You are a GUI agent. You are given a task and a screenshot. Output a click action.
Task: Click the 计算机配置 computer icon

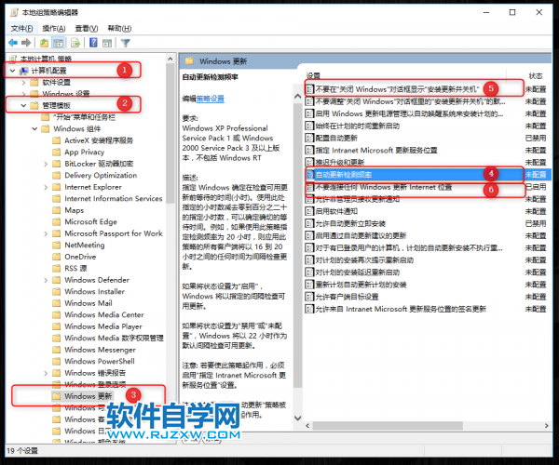point(24,71)
